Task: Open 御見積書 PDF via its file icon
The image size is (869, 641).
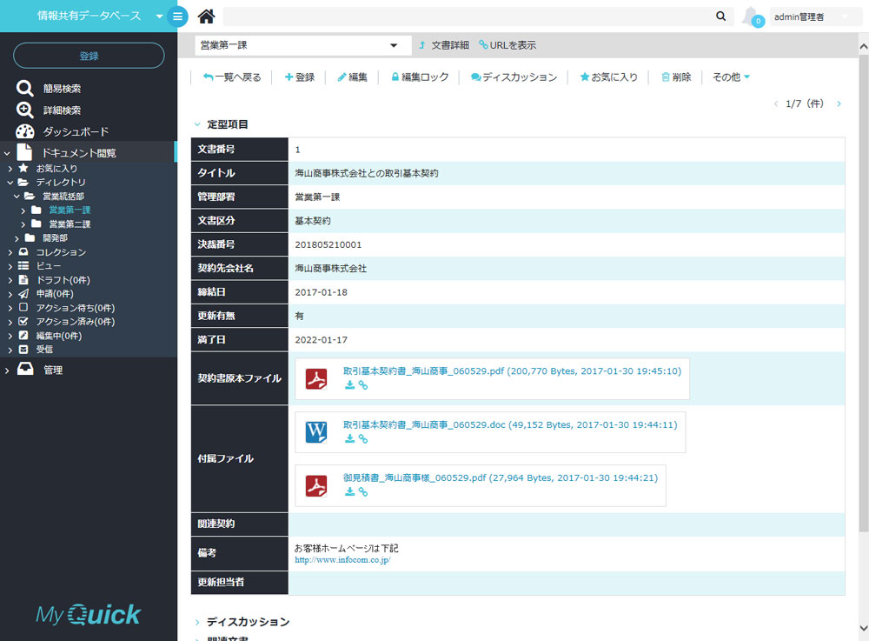Action: 315,484
